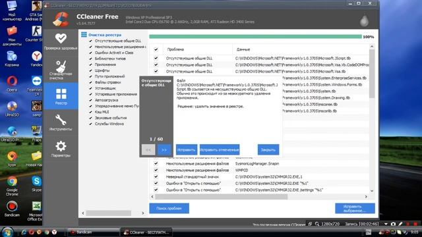Open My Documents (Мои документы) desktop icon
This screenshot has width=422, height=237.
(x=12, y=36)
